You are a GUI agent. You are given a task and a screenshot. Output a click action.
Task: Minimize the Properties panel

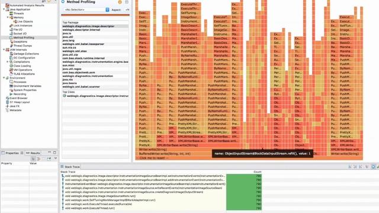tap(50, 153)
